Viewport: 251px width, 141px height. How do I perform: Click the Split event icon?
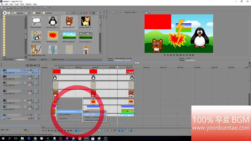click(x=104, y=131)
